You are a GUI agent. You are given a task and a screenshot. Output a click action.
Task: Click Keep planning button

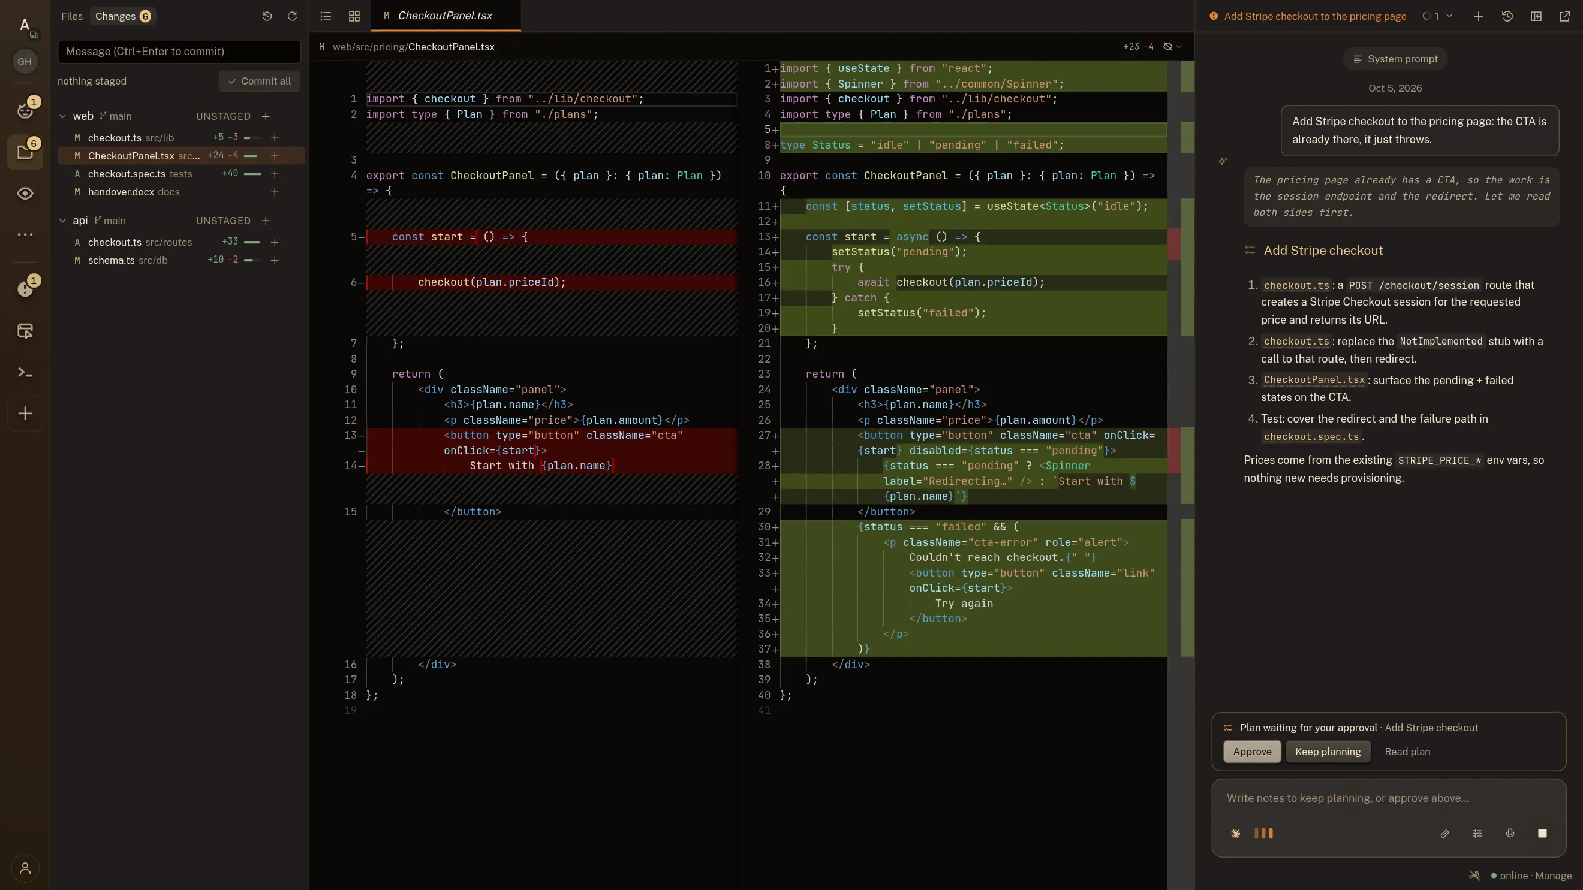click(1328, 752)
